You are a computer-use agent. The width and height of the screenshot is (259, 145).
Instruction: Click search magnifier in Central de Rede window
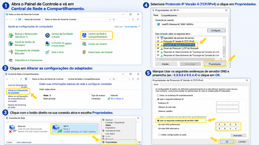[x=138, y=79]
